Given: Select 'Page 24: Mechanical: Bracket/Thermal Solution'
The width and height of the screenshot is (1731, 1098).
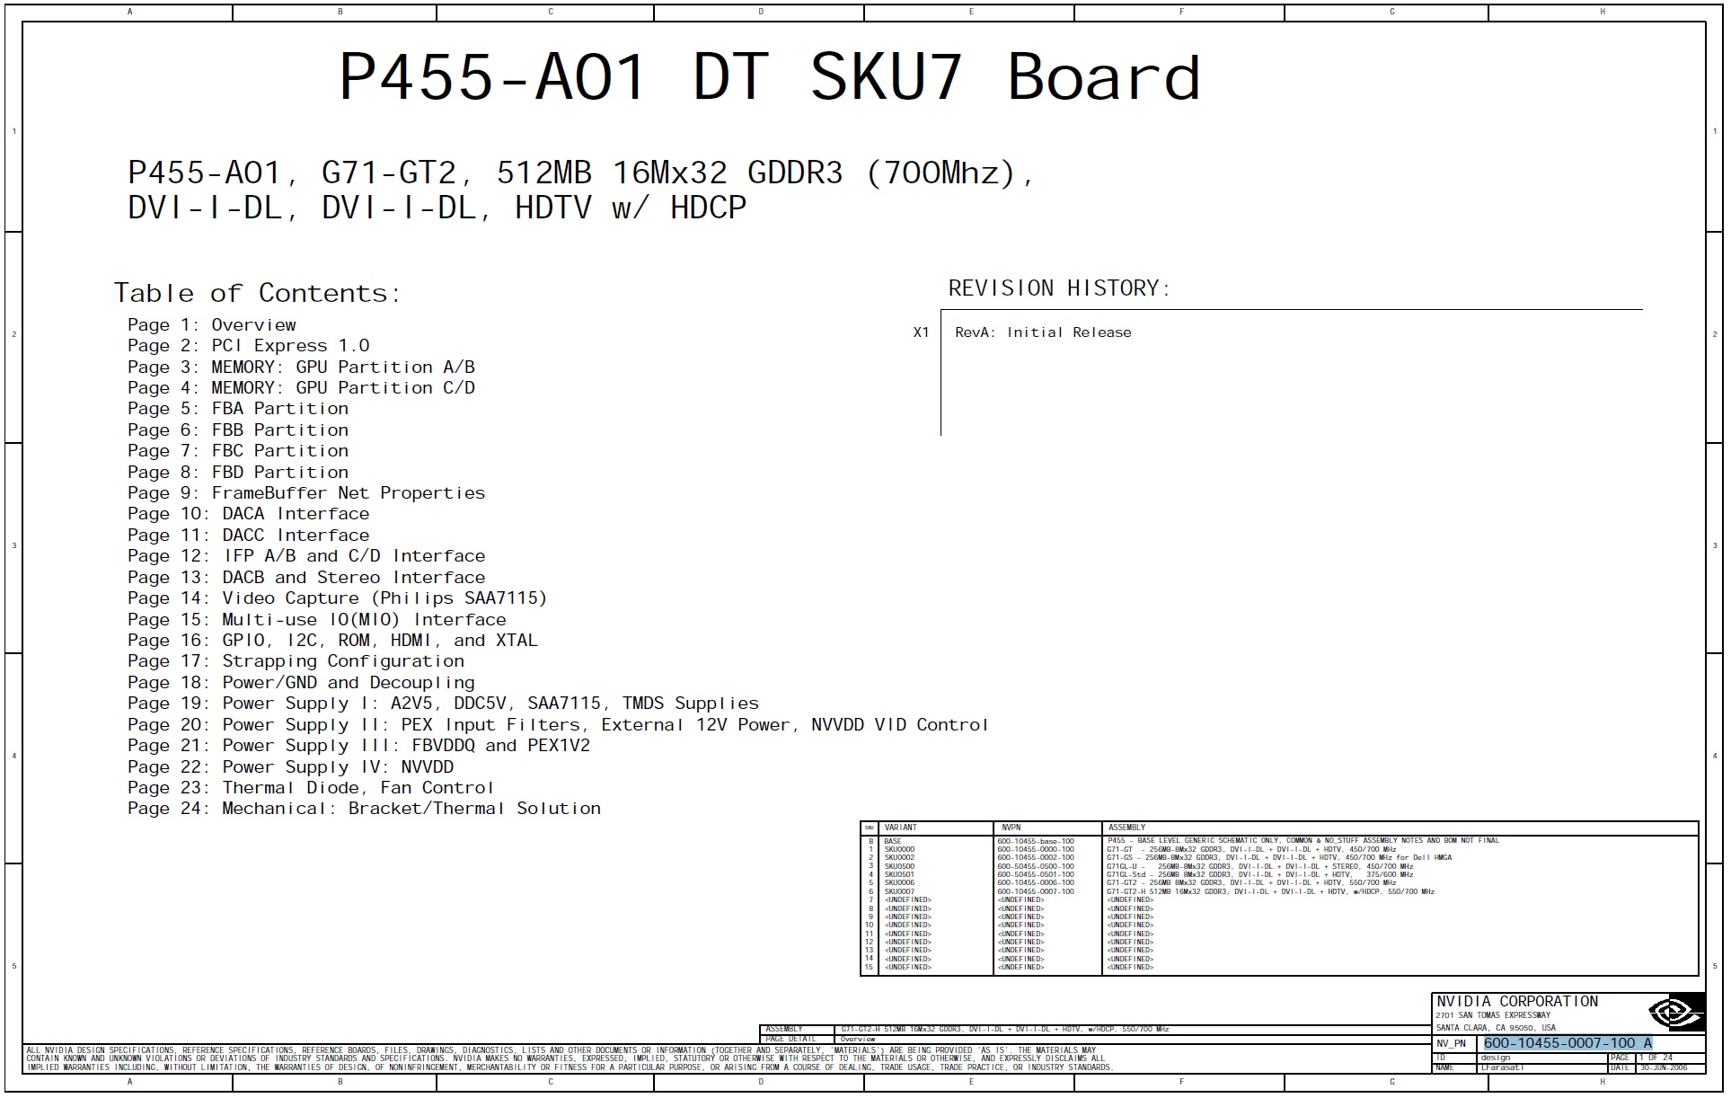Looking at the screenshot, I should click(365, 809).
